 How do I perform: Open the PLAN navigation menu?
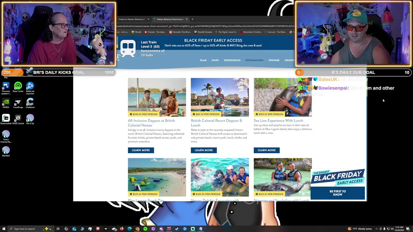(x=203, y=60)
